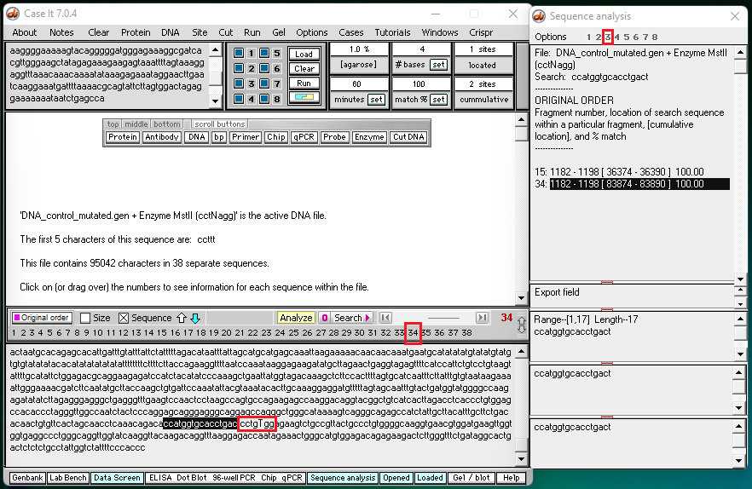The height and width of the screenshot is (489, 752).
Task: Switch to tab 8 in Sequence analysis
Action: point(655,37)
